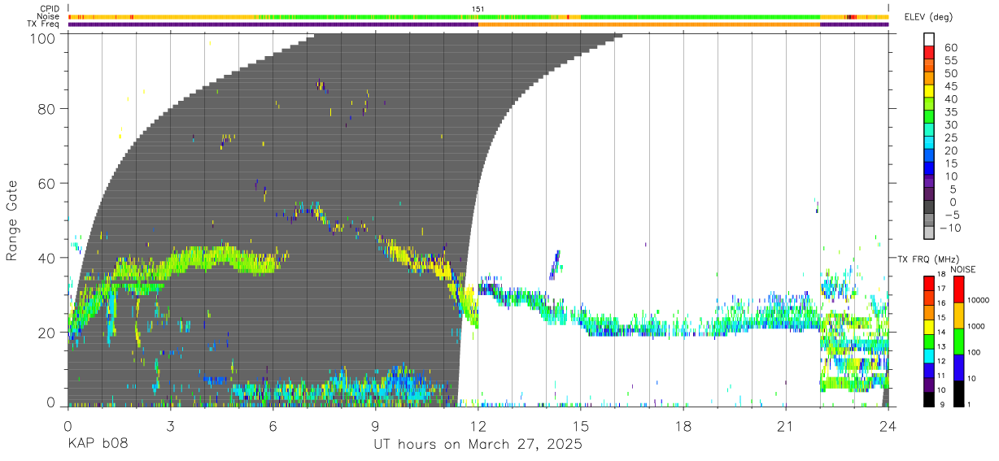Click the orange section of TX Freq strip
999x461 pixels.
click(649, 24)
